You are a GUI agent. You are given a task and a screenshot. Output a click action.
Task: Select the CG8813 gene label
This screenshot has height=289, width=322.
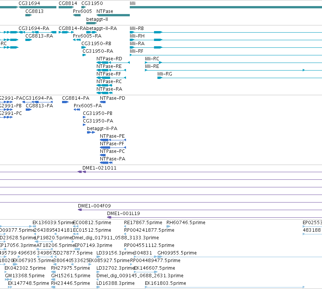[x=34, y=11]
